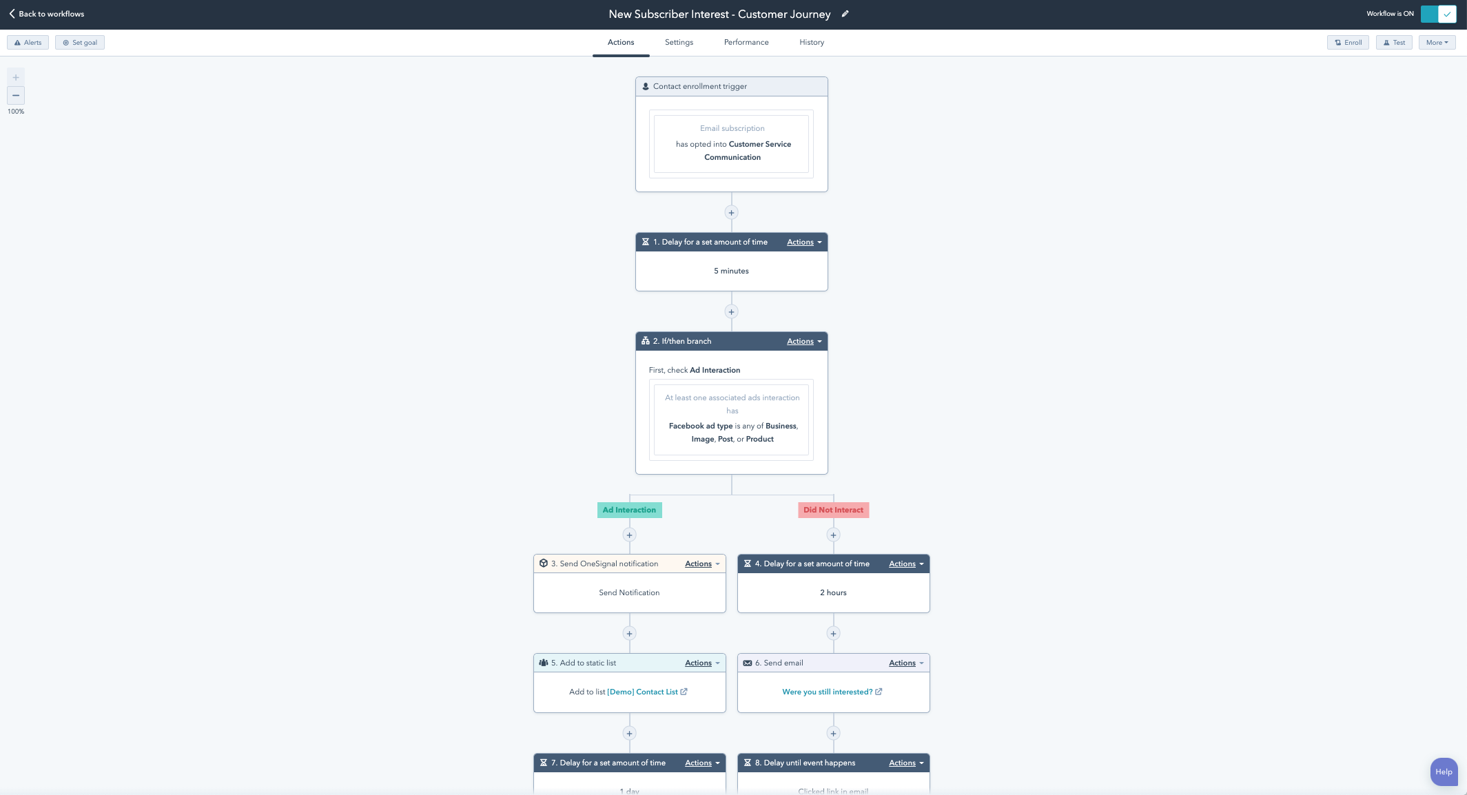Add action below the enrollment trigger
This screenshot has width=1467, height=795.
(731, 212)
